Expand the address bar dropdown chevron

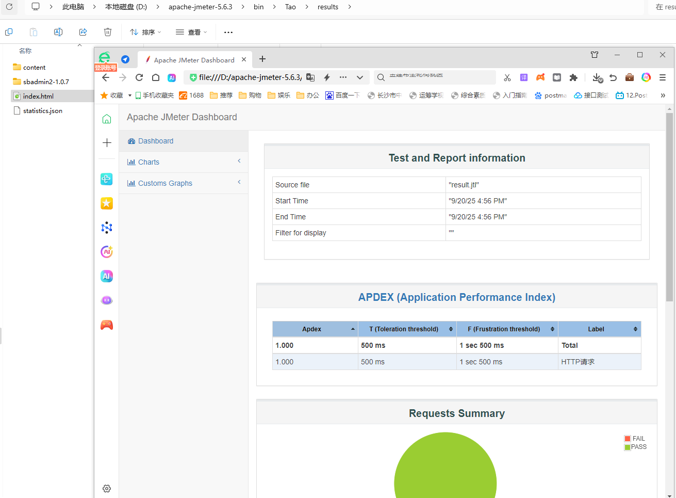coord(360,77)
